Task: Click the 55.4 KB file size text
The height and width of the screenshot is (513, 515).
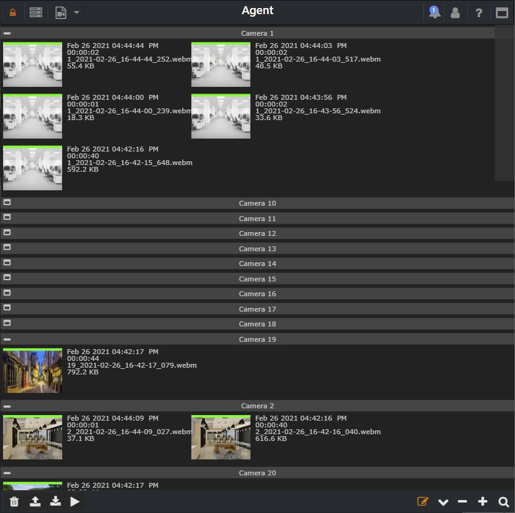Action: pyautogui.click(x=81, y=66)
